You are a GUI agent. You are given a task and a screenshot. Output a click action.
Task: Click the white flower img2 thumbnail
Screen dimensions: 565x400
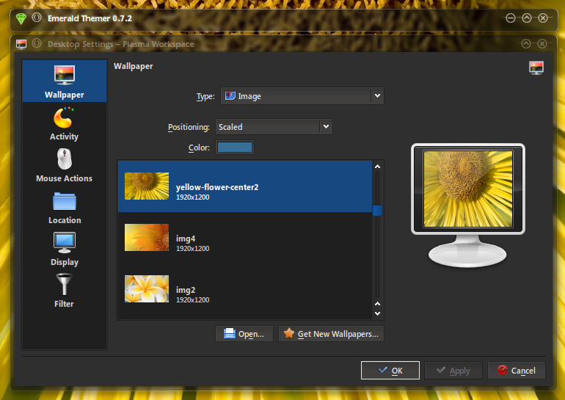[147, 289]
